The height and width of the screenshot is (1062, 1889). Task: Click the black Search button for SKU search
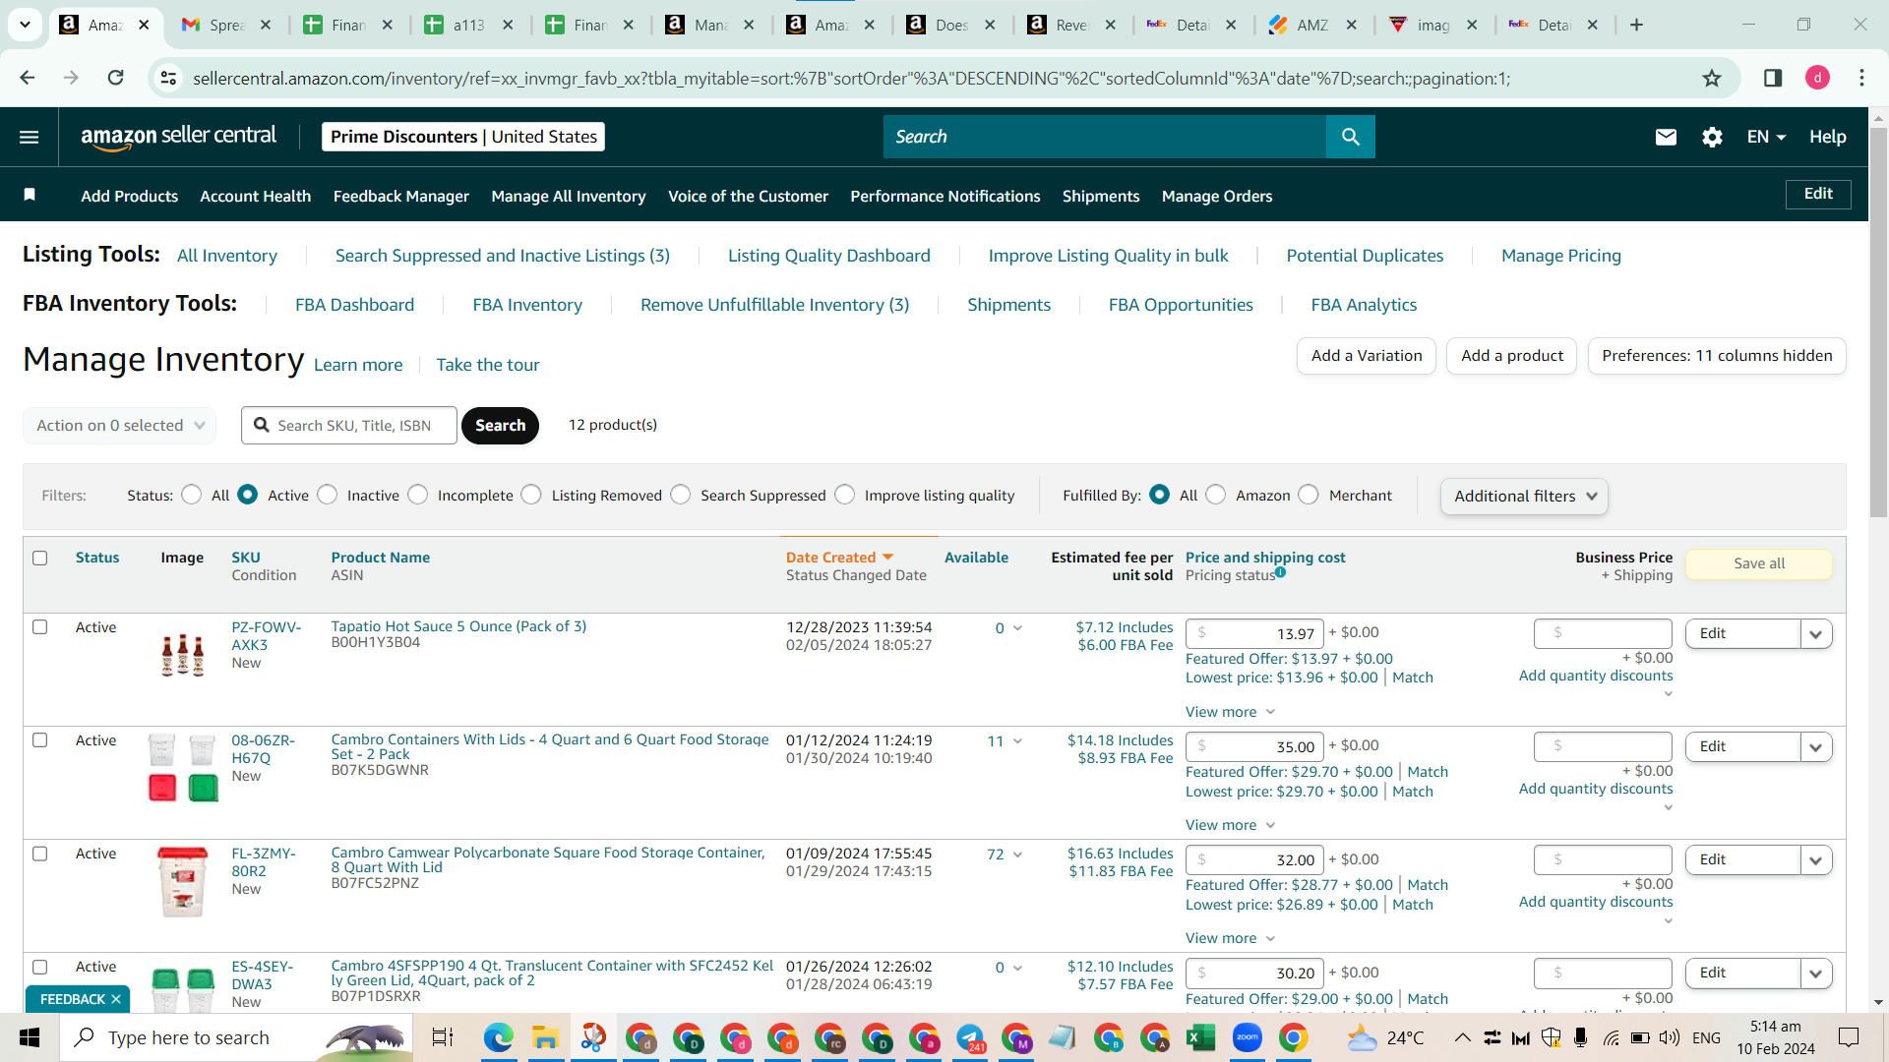coord(500,426)
